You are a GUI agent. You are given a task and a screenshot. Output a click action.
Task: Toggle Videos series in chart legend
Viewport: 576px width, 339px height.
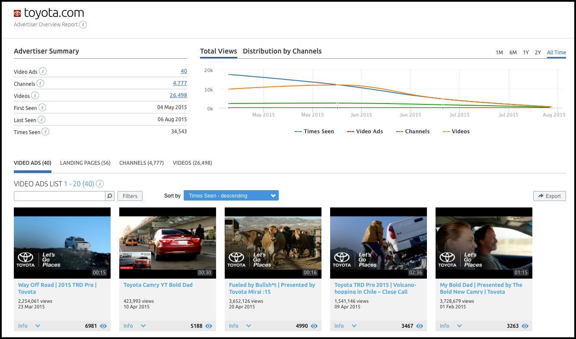[456, 132]
